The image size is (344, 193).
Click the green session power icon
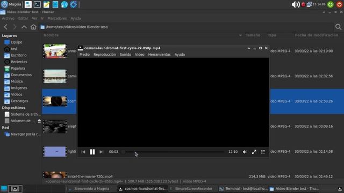tap(331, 4)
